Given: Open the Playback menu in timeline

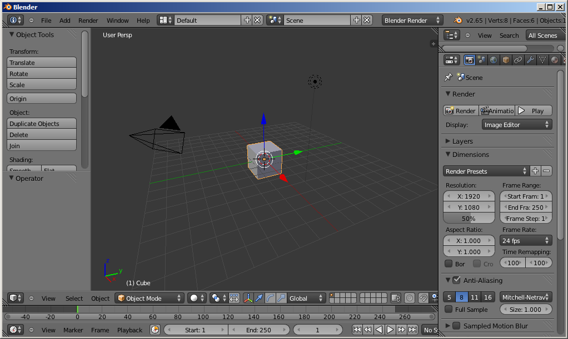Looking at the screenshot, I should coord(129,330).
